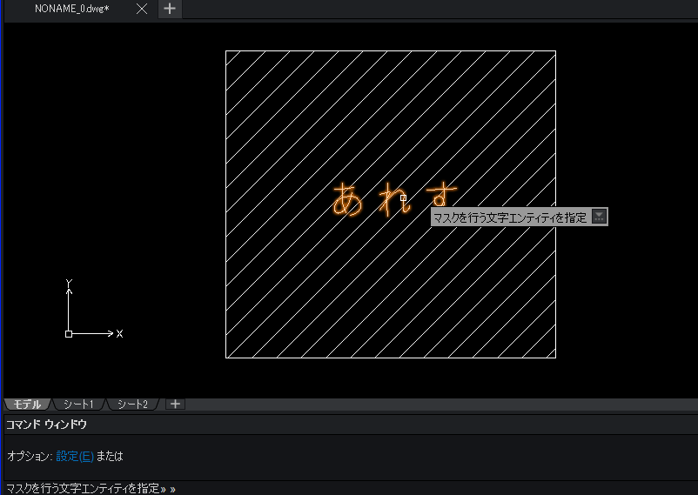Select the NONAME_0.dwg* document tab
698x495 pixels.
[x=72, y=9]
